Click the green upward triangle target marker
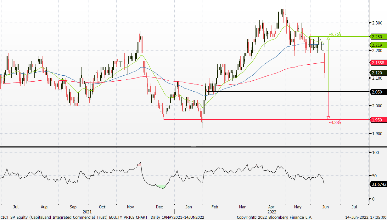The height and width of the screenshot is (220, 387). [x=328, y=38]
